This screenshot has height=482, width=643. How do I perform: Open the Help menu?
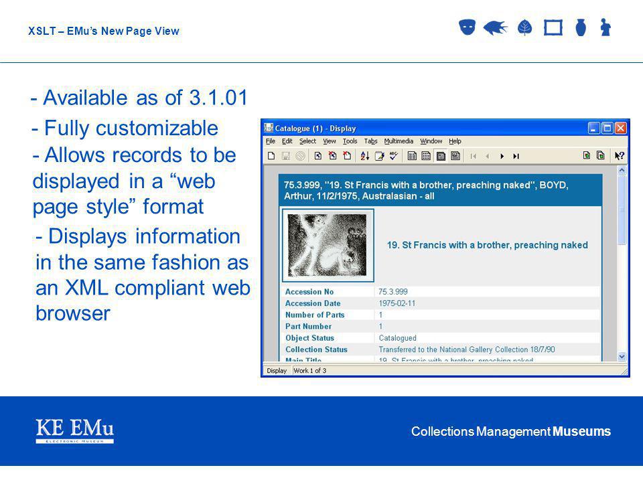(x=455, y=141)
